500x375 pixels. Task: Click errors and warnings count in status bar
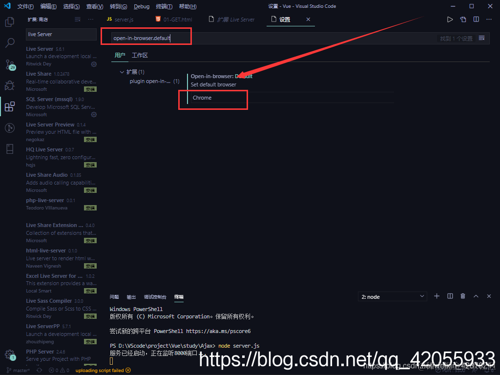point(59,370)
